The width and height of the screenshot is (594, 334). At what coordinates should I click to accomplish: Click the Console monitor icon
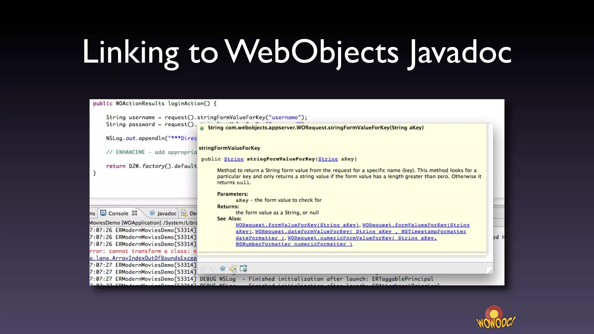point(103,213)
